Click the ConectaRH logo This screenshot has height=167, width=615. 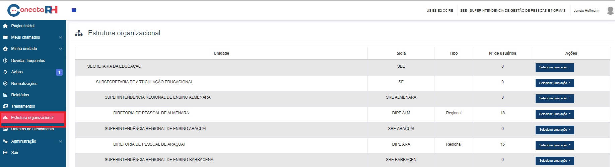pyautogui.click(x=32, y=10)
